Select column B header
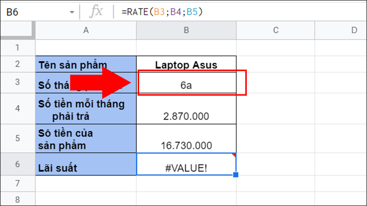Image resolution: width=367 pixels, height=206 pixels. tap(186, 30)
